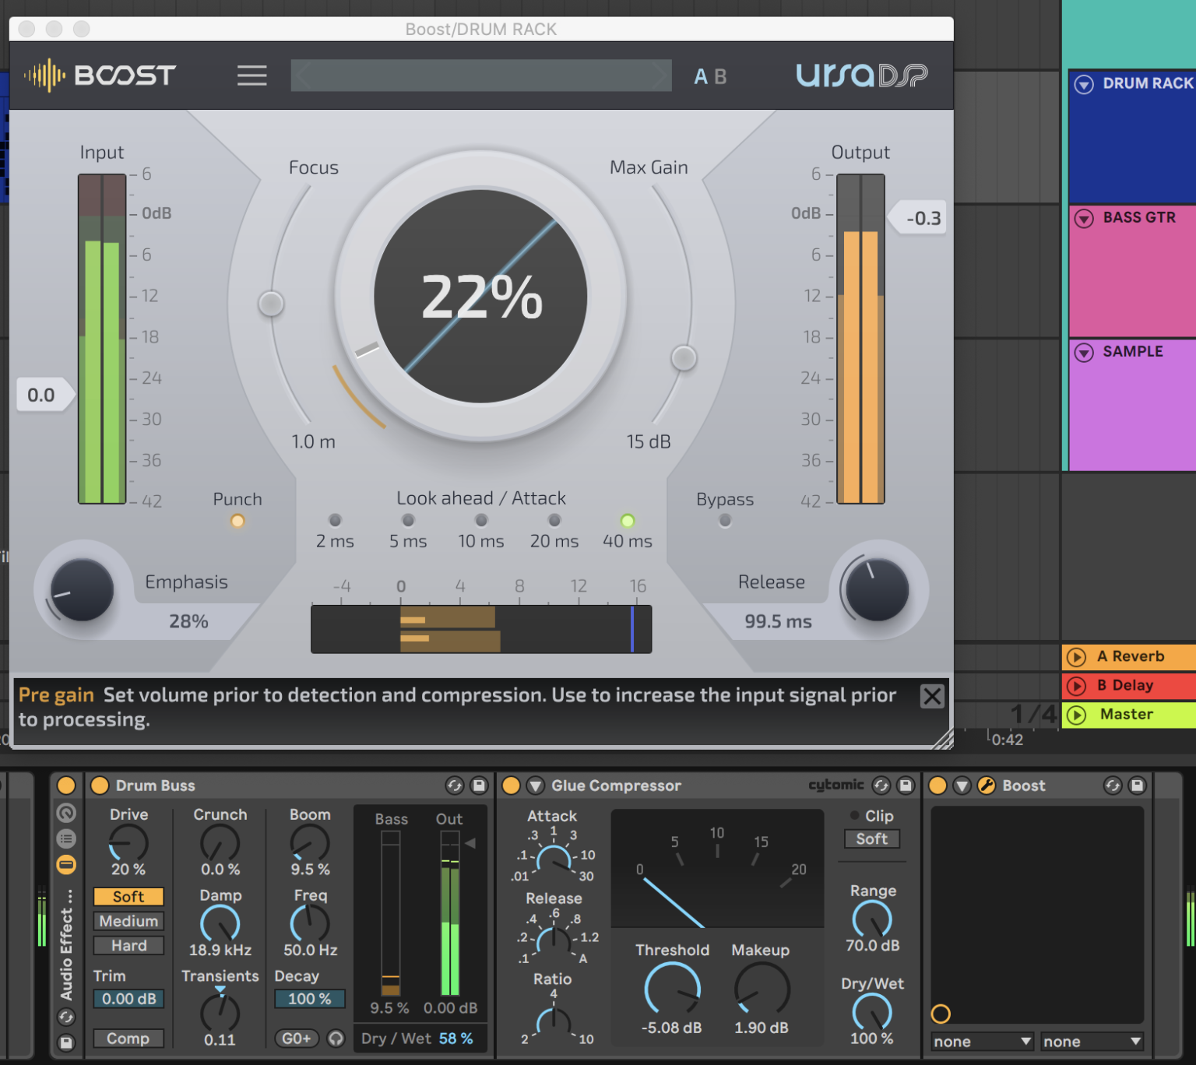Hot-swap the Glue Compressor preset
Viewport: 1196px width, 1065px height.
point(881,786)
